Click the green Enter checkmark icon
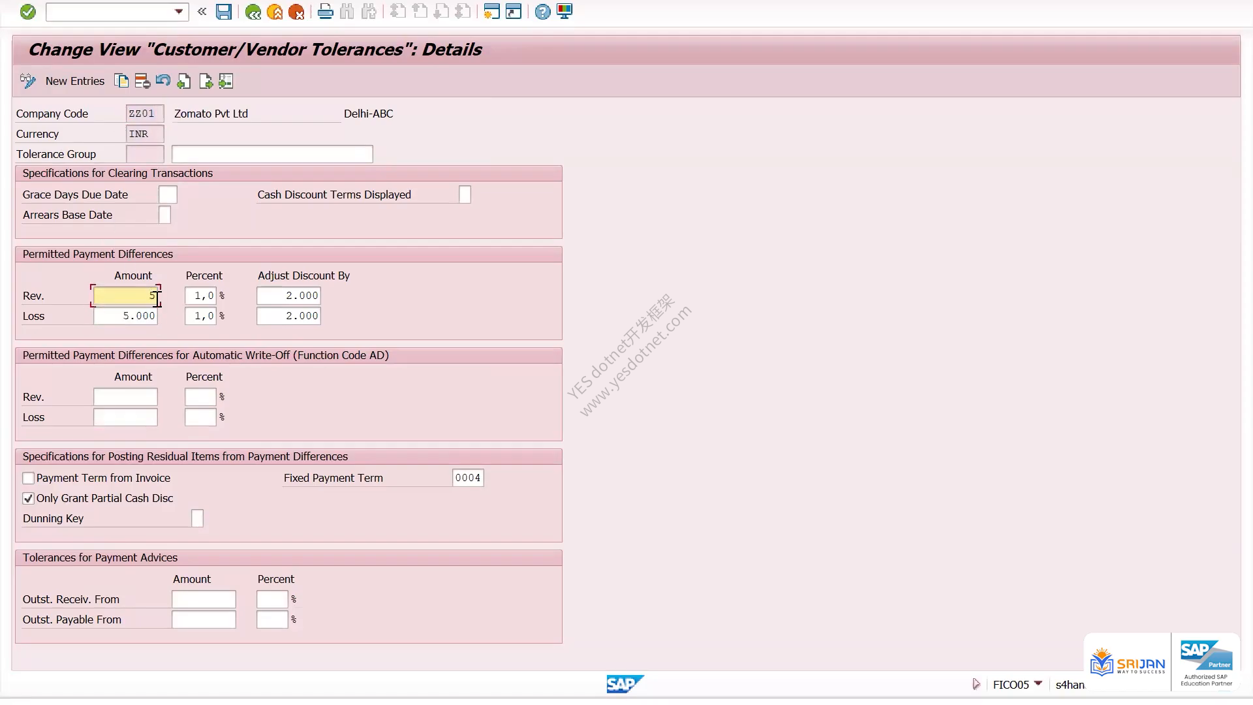1253x705 pixels. pyautogui.click(x=28, y=12)
